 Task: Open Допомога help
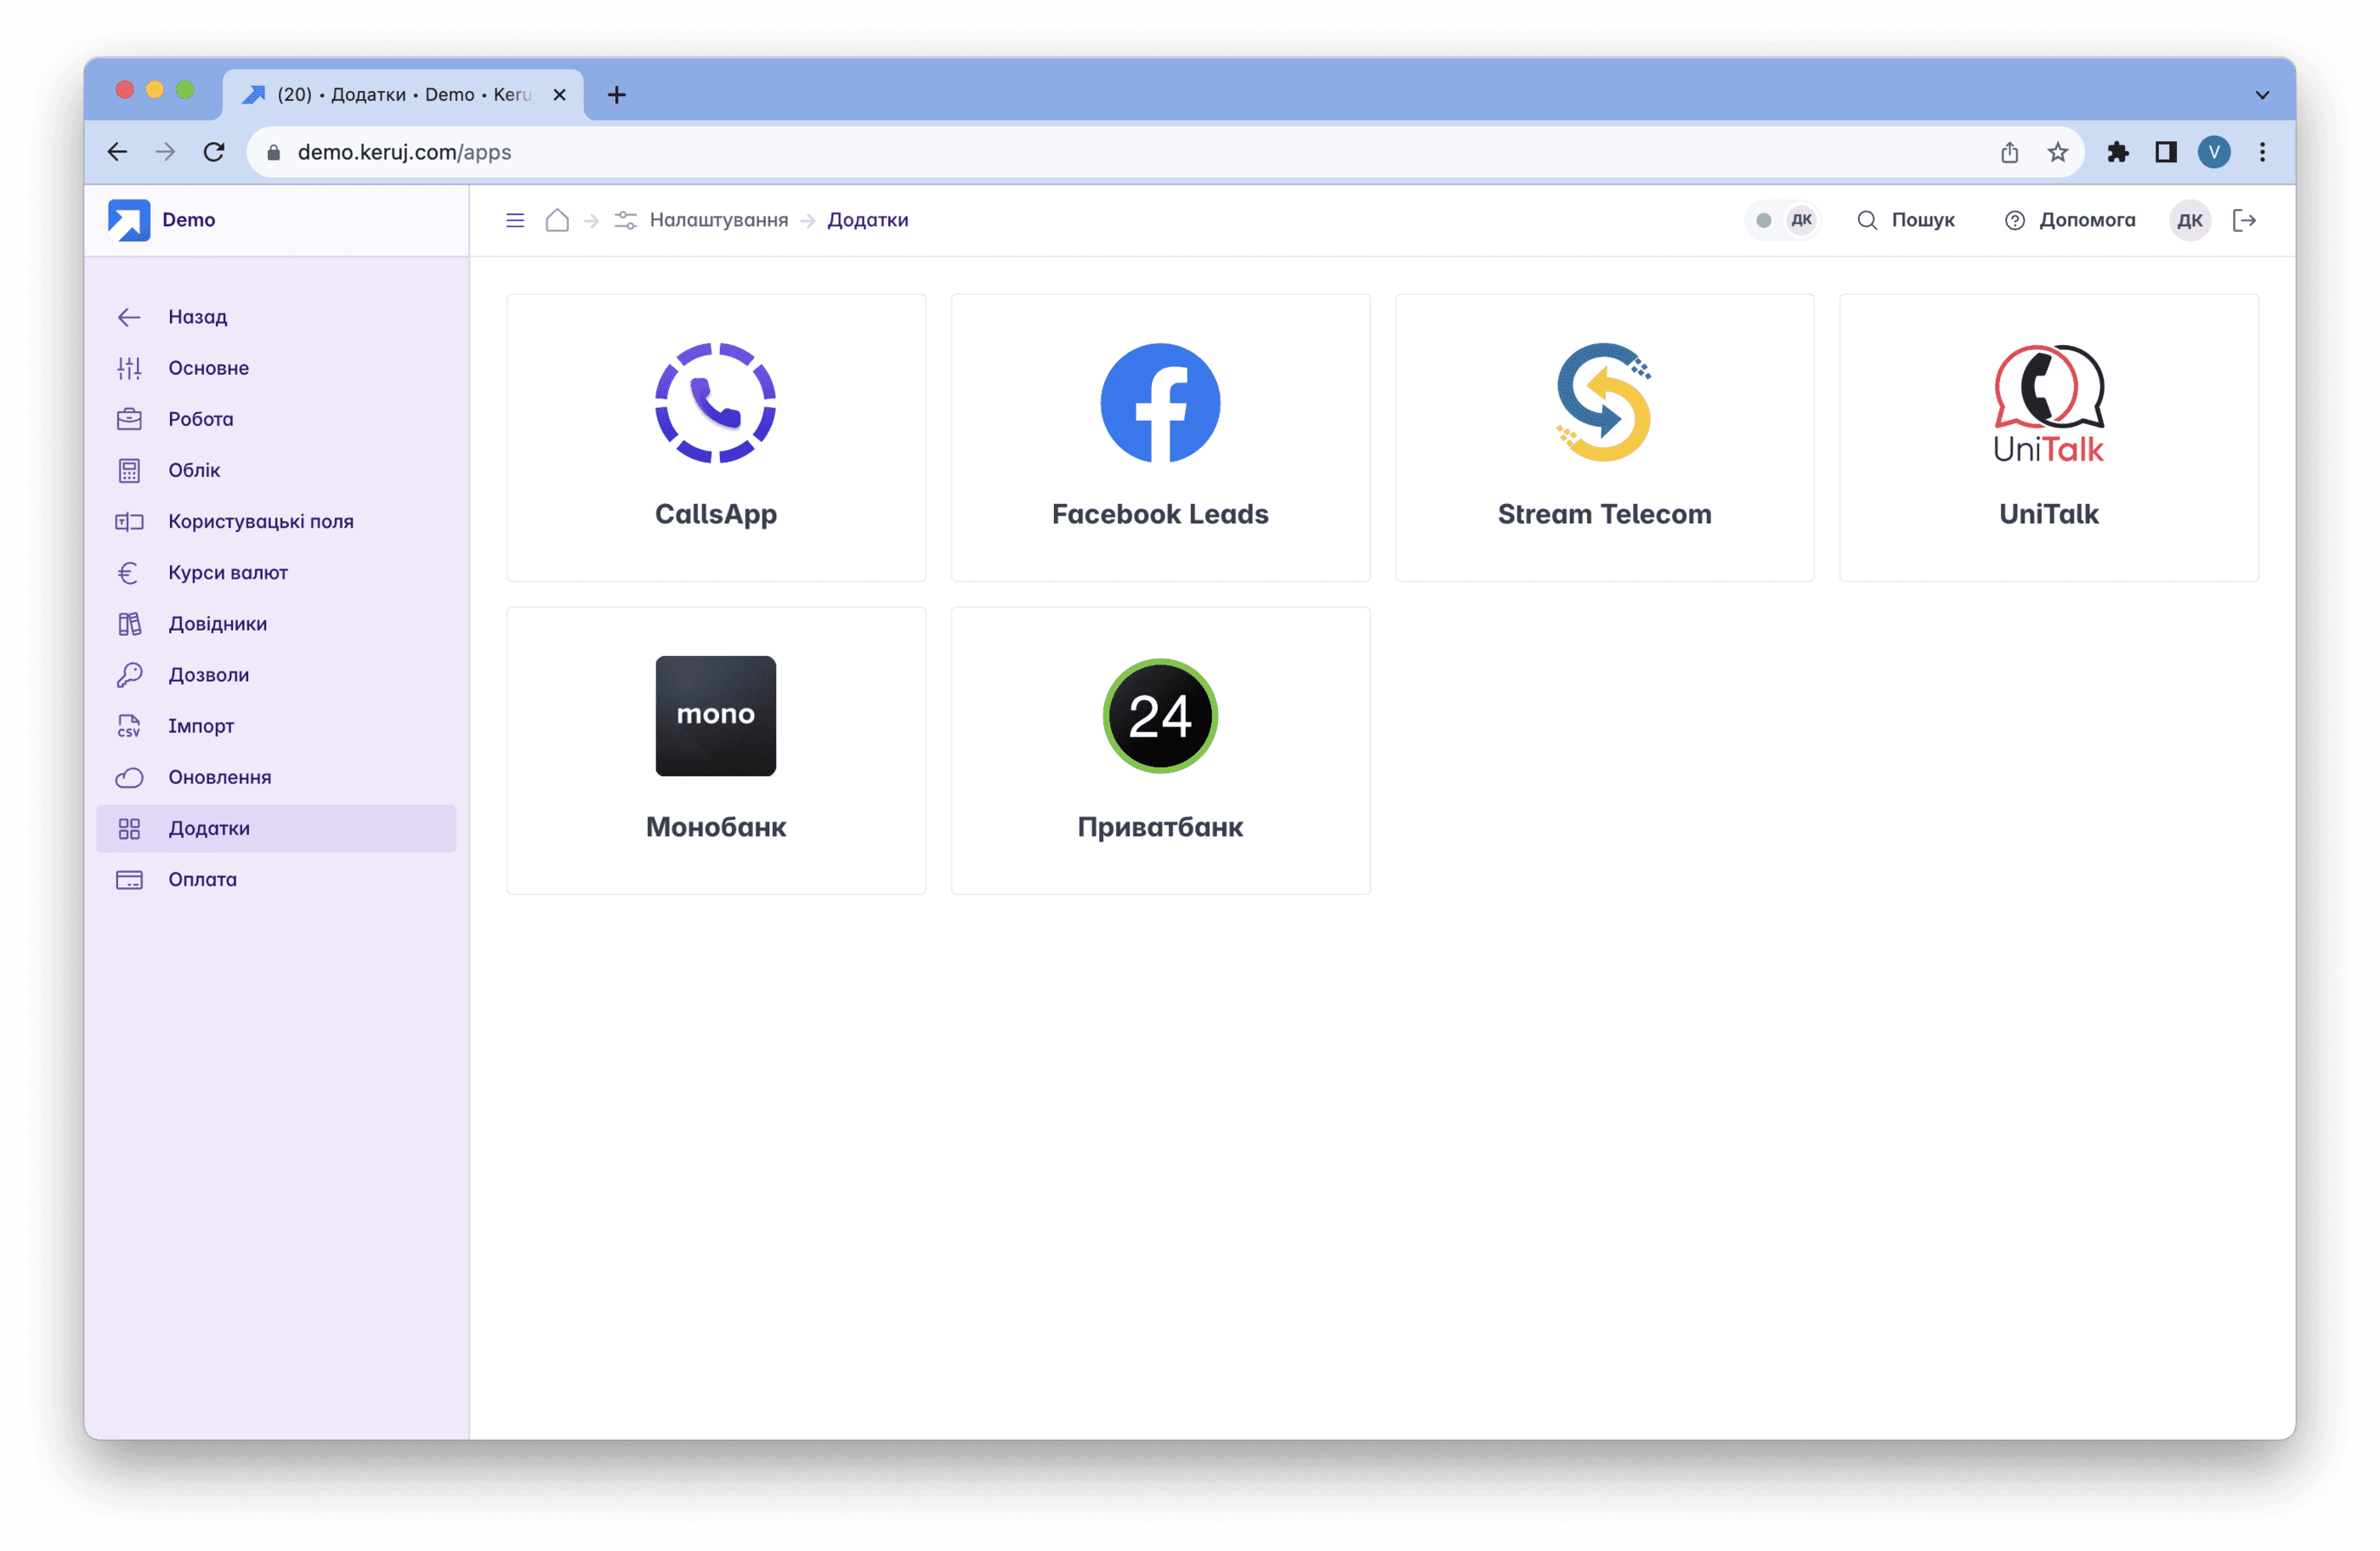click(2070, 220)
